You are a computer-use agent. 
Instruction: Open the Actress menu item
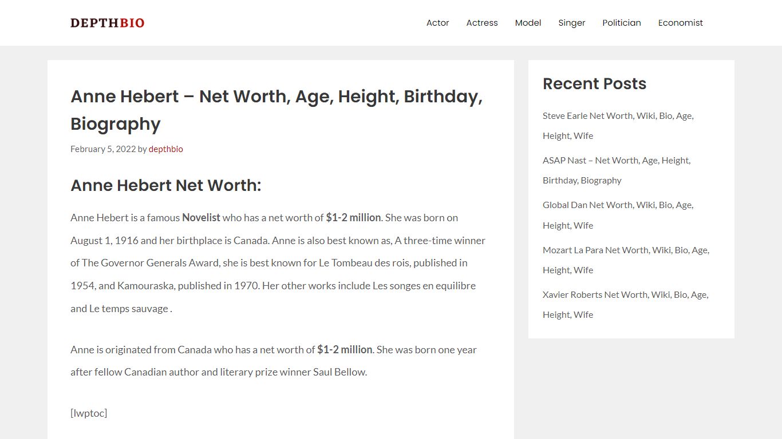click(482, 23)
